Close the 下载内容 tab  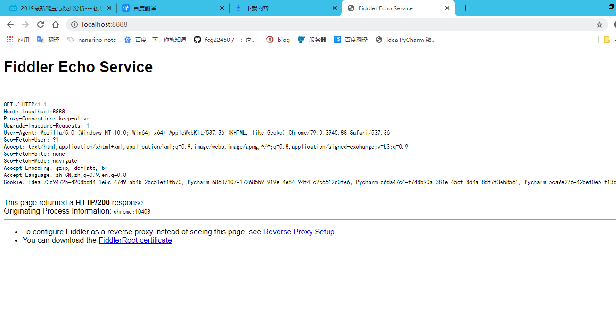click(335, 8)
